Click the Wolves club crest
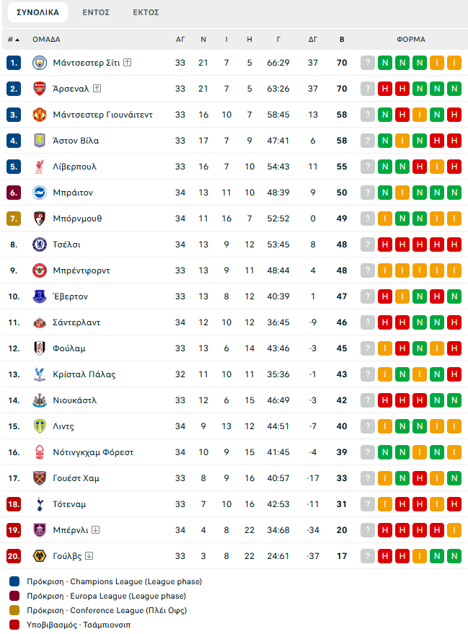 (39, 556)
